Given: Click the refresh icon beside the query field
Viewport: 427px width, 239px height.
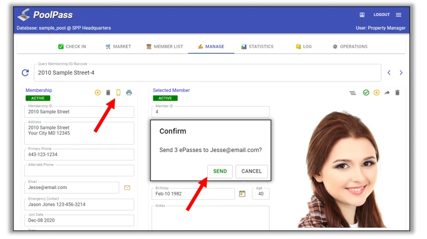Looking at the screenshot, I should pyautogui.click(x=25, y=73).
